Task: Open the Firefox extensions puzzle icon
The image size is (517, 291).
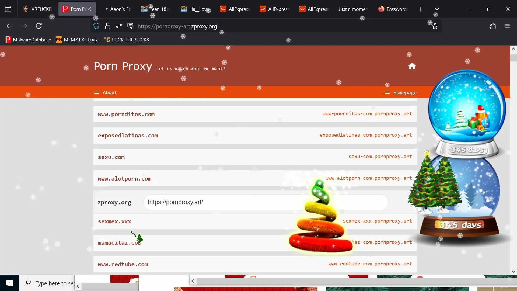Action: pyautogui.click(x=493, y=26)
